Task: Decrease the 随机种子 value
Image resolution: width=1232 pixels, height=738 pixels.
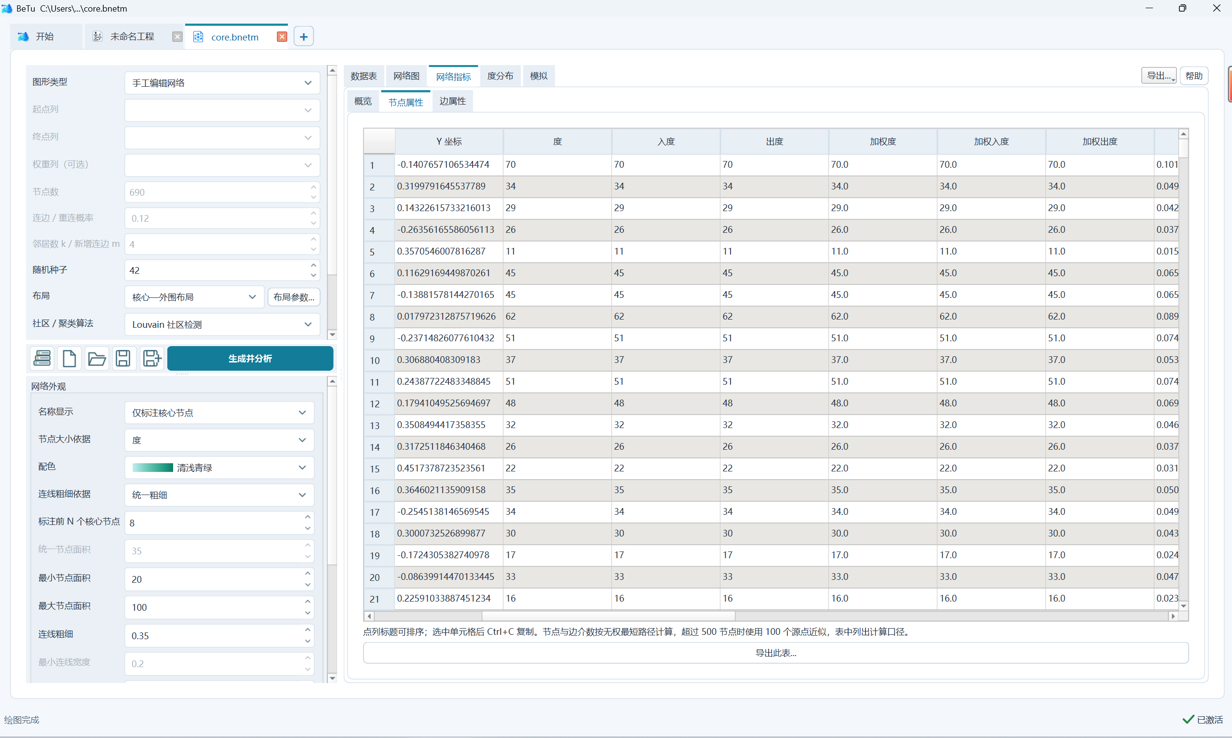Action: tap(313, 275)
